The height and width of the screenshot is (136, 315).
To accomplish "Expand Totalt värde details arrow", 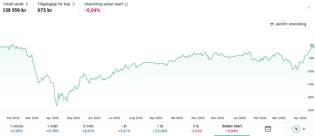I will (27, 4).
